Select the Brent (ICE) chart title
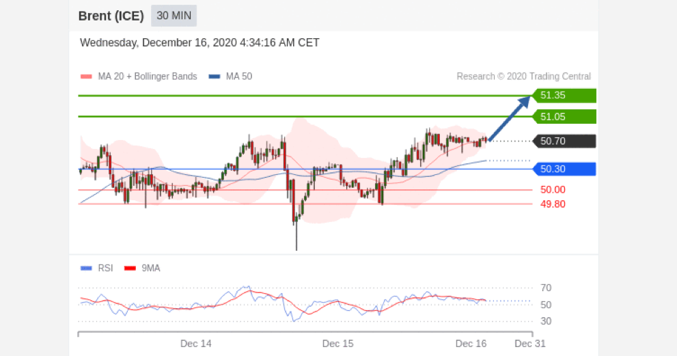 tap(111, 16)
